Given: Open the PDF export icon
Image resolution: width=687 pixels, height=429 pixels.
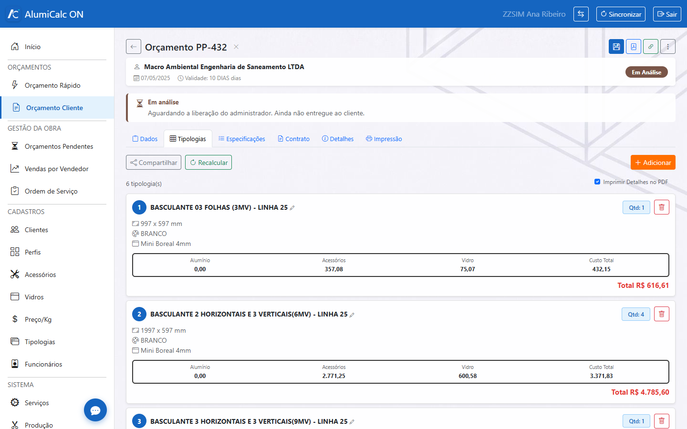Looking at the screenshot, I should (634, 47).
